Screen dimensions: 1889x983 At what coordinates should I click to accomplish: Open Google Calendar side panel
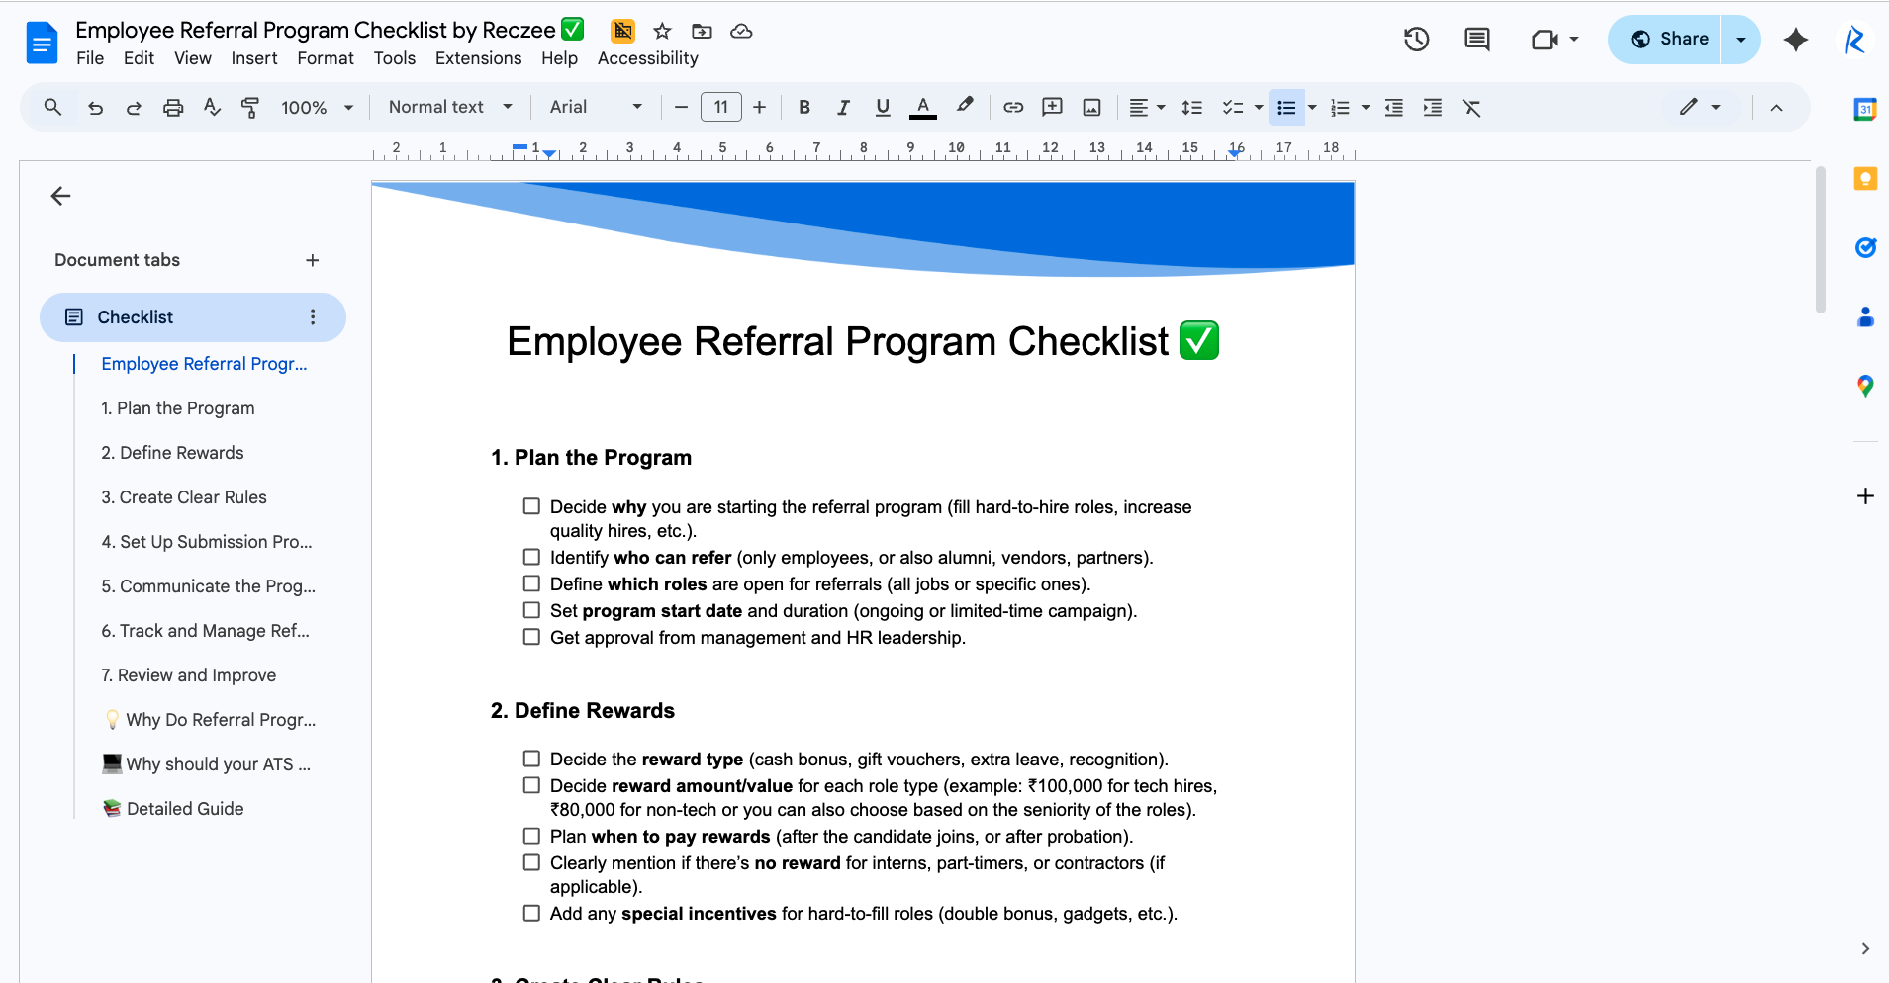(x=1865, y=109)
